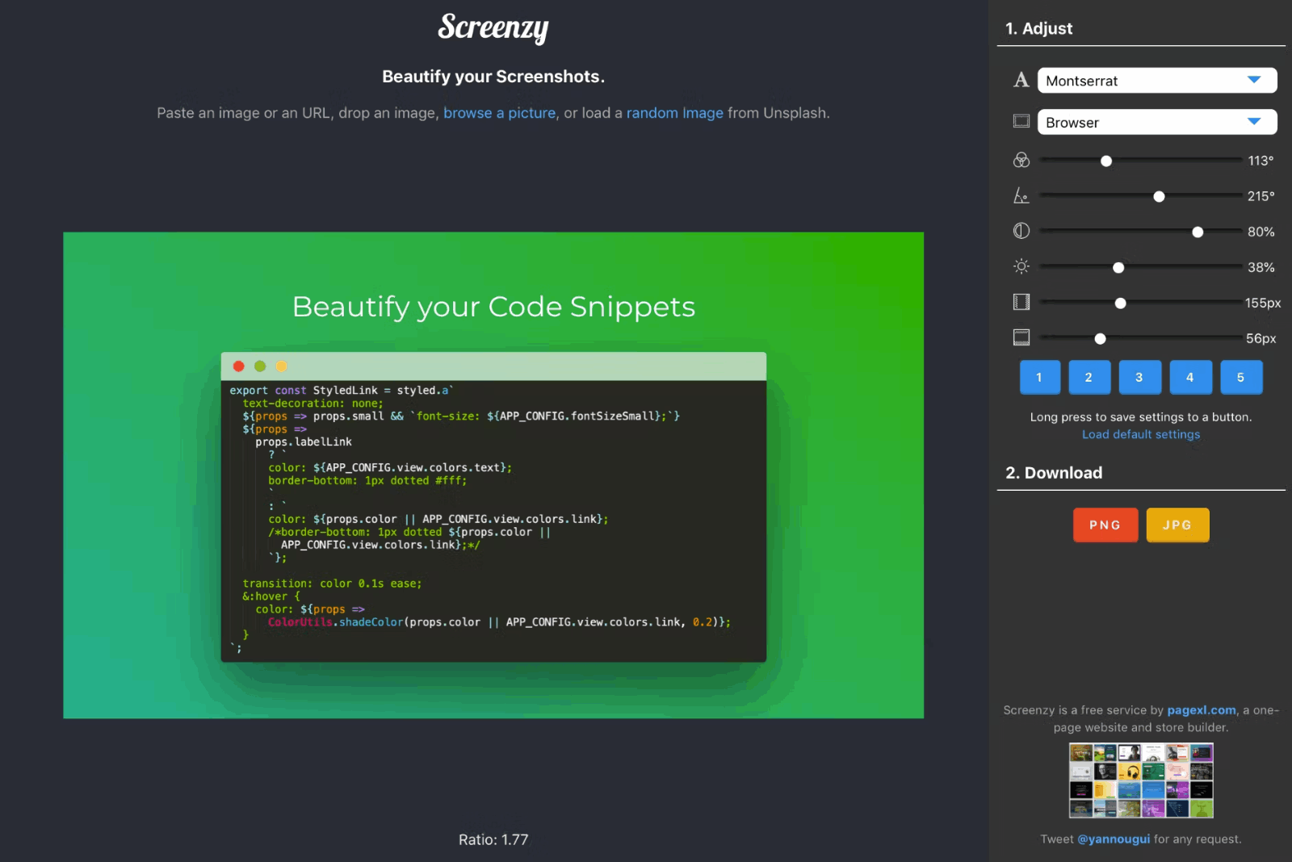Click the brightness adjustment icon
This screenshot has height=862, width=1292.
(x=1021, y=266)
